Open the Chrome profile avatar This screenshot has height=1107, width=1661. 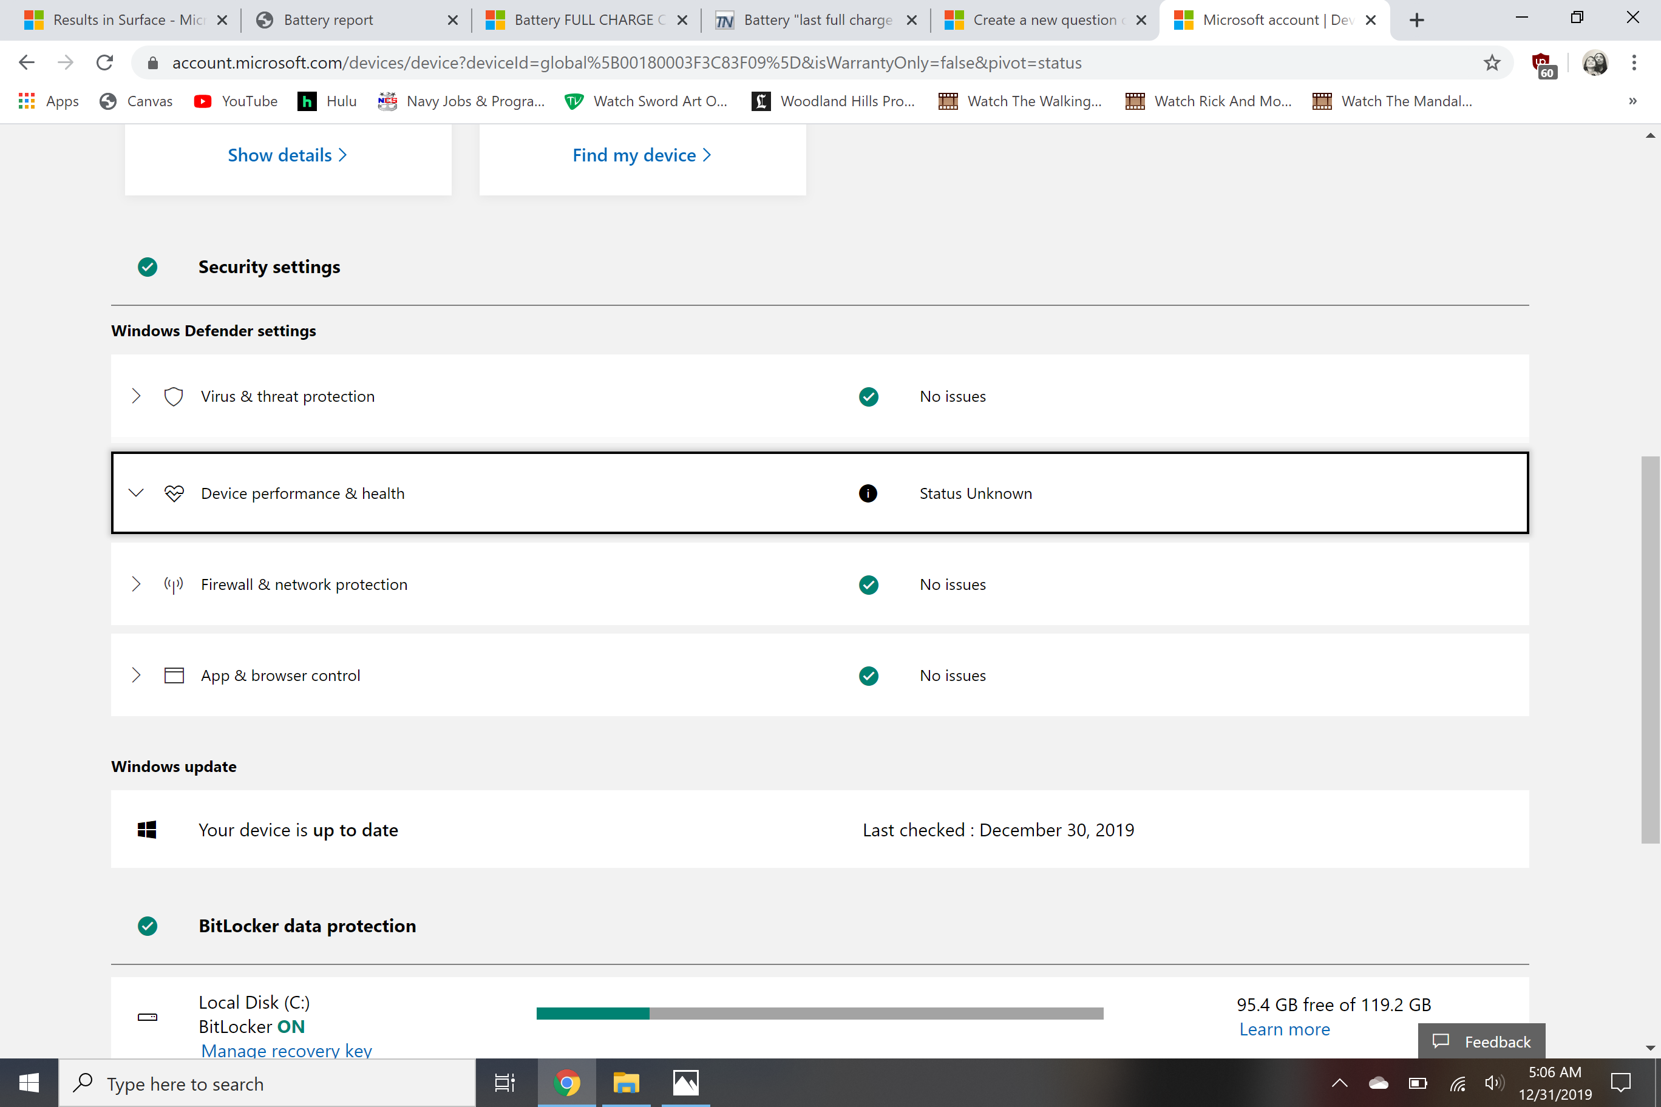pos(1595,63)
